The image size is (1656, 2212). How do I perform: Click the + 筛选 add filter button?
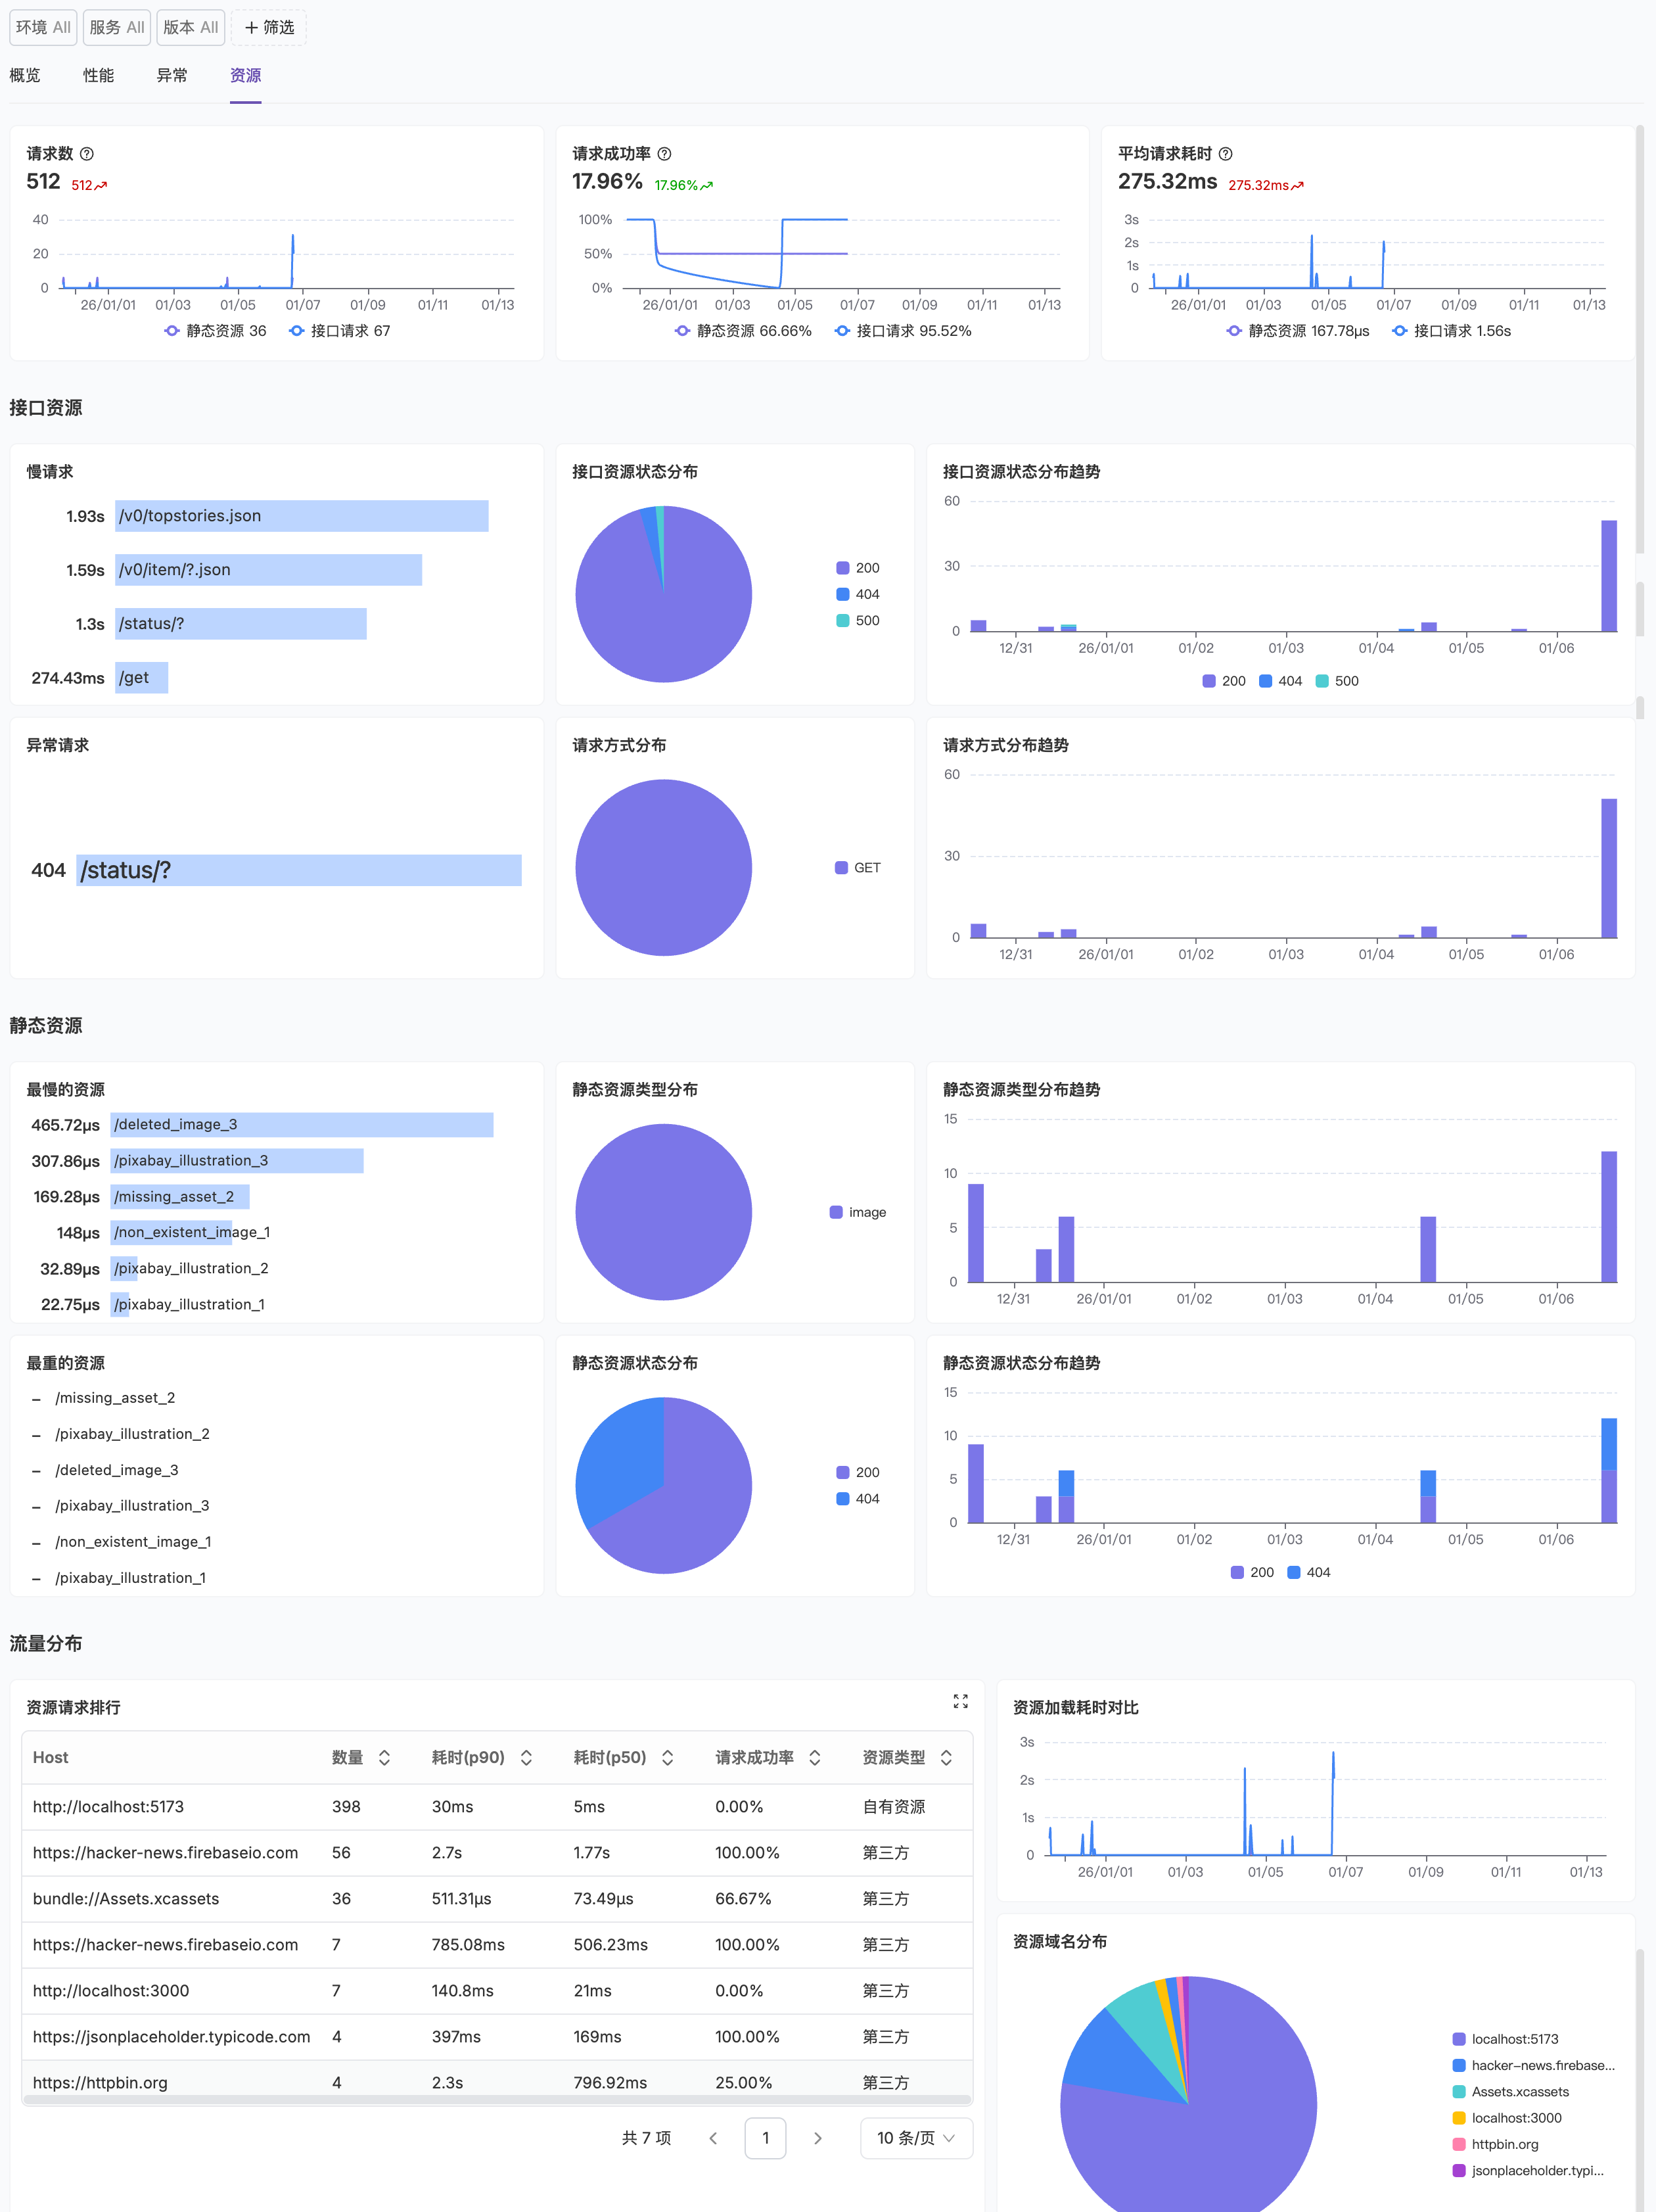[x=269, y=28]
